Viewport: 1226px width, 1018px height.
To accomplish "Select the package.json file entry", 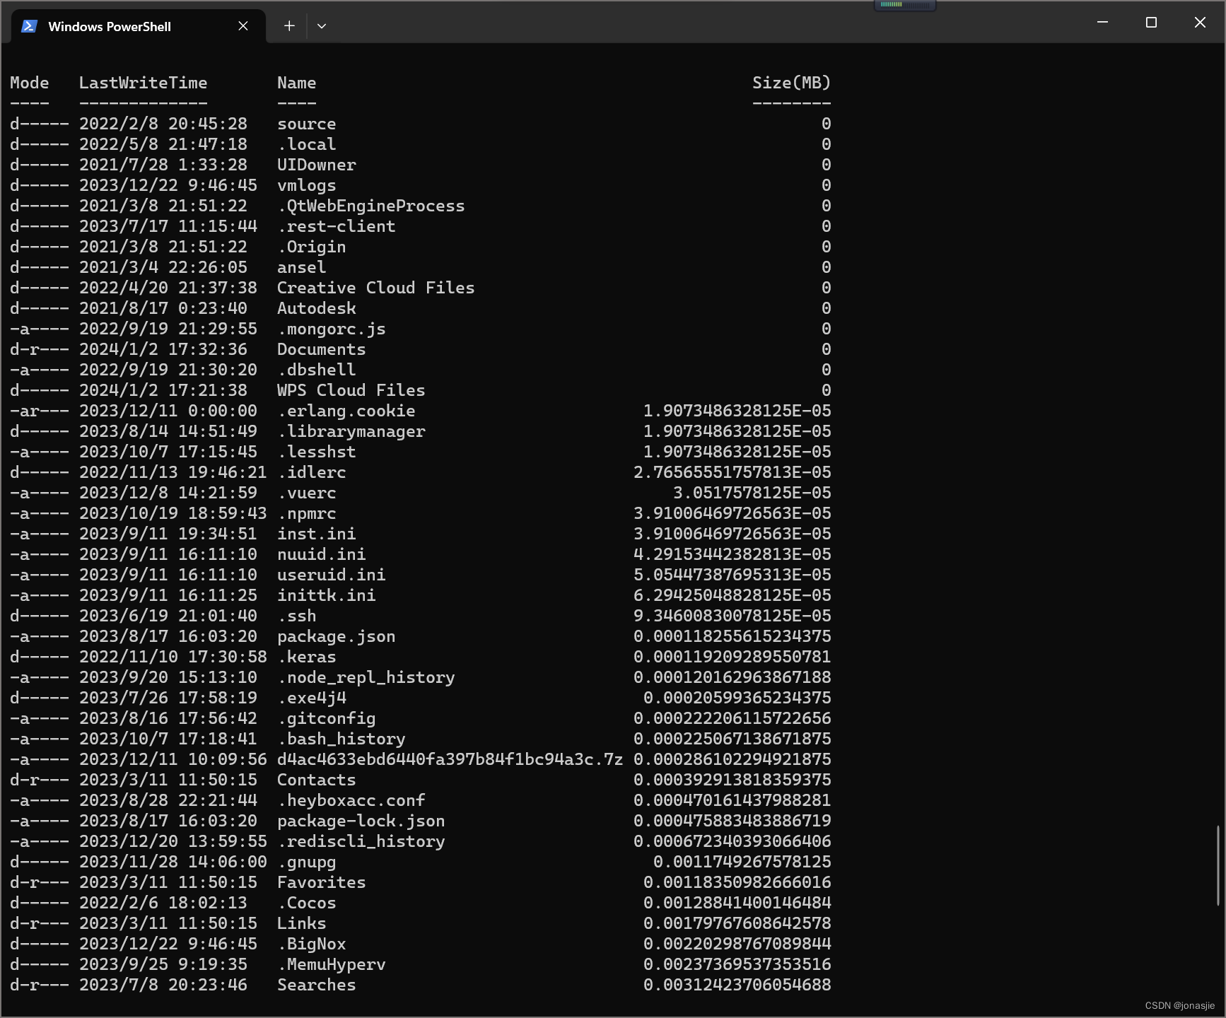I will click(x=336, y=636).
